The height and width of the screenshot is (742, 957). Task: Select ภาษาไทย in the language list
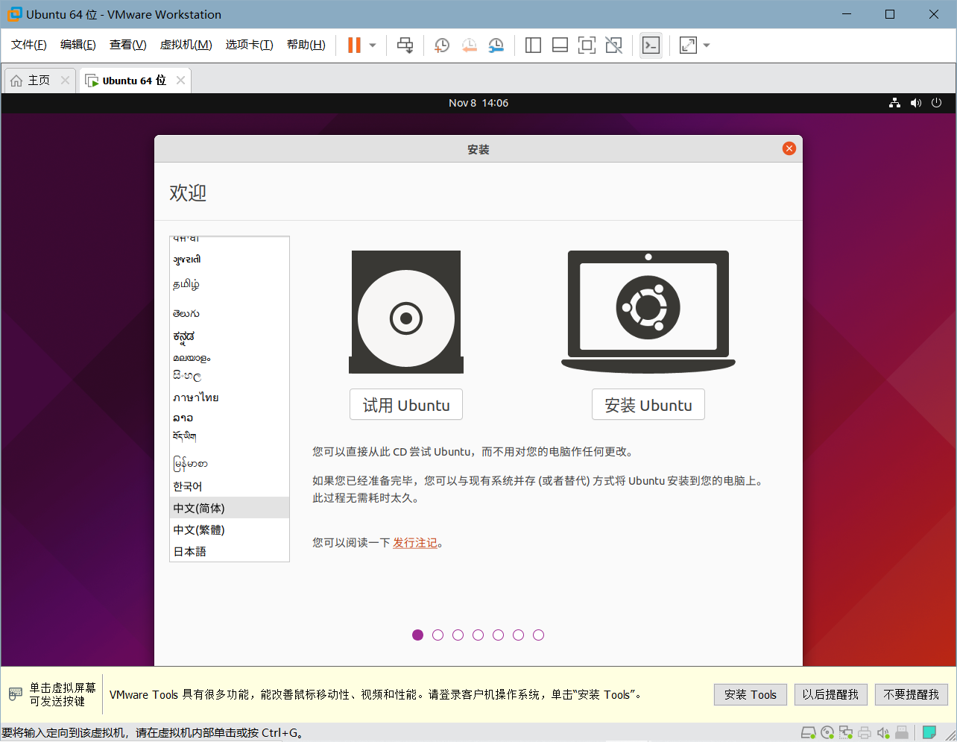tap(230, 397)
